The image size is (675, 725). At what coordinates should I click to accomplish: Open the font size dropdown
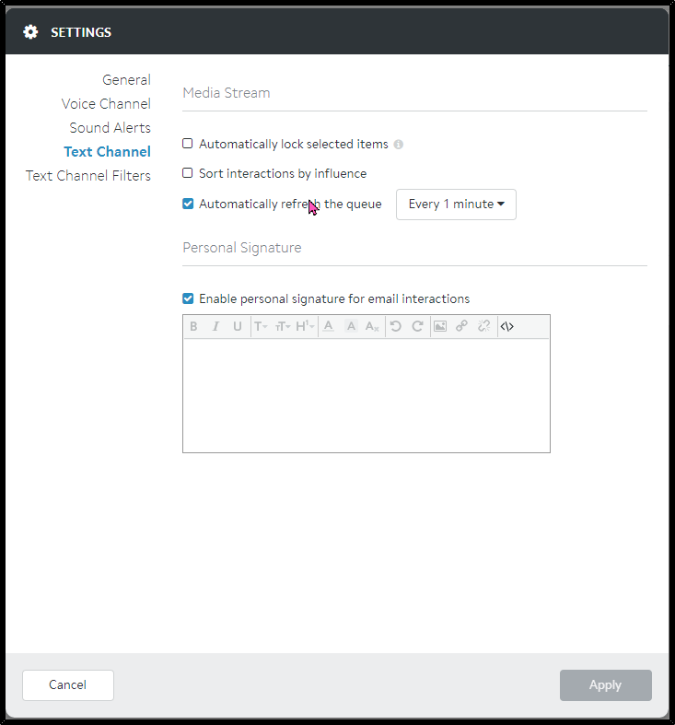point(283,326)
